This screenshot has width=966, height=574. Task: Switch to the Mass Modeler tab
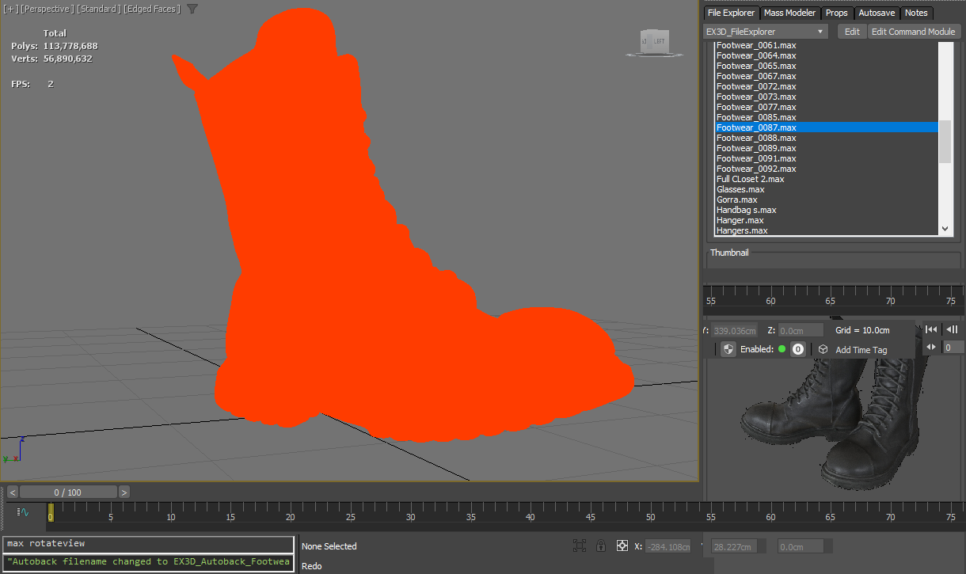pos(789,13)
